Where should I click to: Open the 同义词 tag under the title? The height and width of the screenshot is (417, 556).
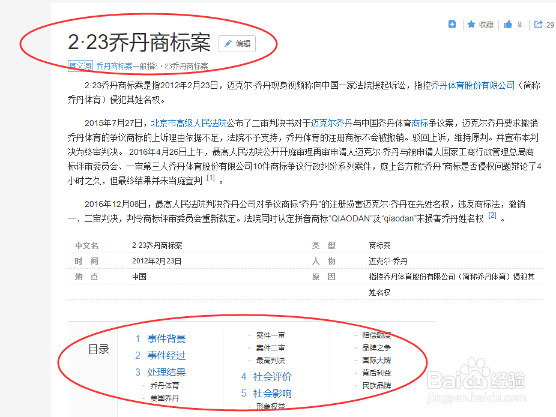point(80,66)
